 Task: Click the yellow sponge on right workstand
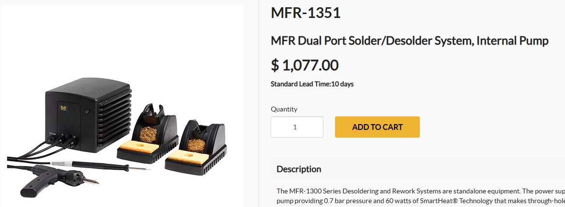pos(187,157)
